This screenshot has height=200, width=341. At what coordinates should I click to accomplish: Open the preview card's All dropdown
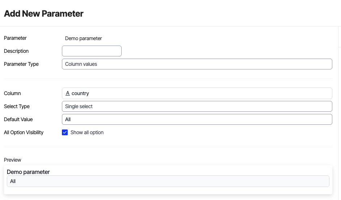point(168,181)
